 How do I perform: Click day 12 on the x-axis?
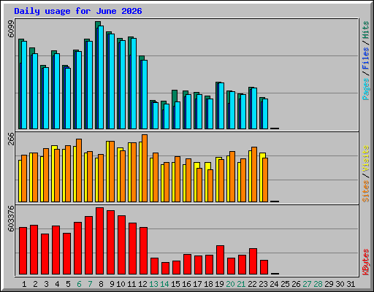tap(142, 284)
